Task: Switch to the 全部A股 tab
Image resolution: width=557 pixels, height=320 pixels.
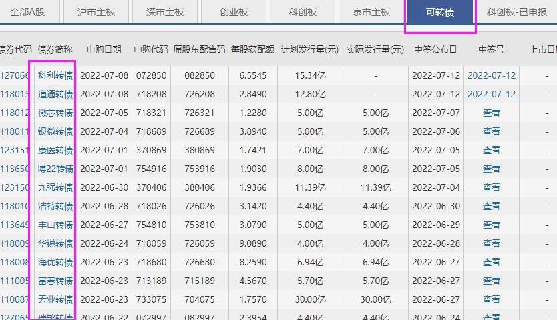Action: tap(27, 12)
